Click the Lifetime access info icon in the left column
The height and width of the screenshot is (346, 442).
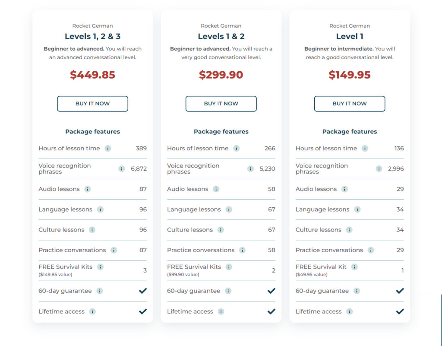click(x=93, y=311)
